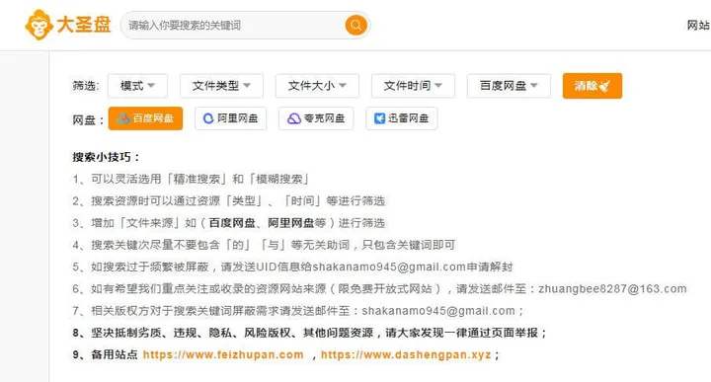The image size is (711, 382).
Task: Click the 百度网盘 cloud icon
Action: [x=123, y=118]
